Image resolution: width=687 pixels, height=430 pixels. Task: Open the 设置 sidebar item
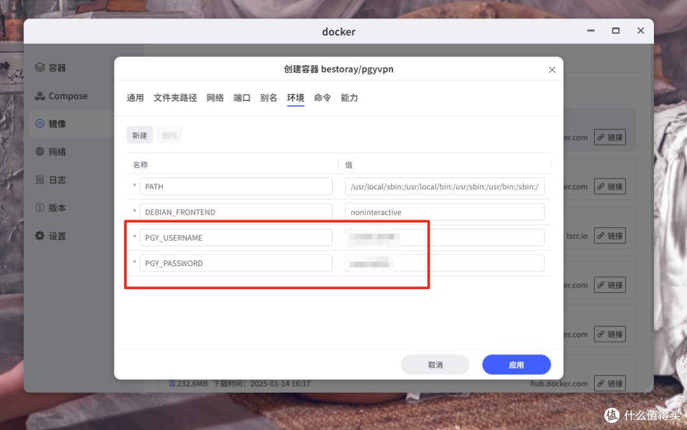(x=50, y=236)
